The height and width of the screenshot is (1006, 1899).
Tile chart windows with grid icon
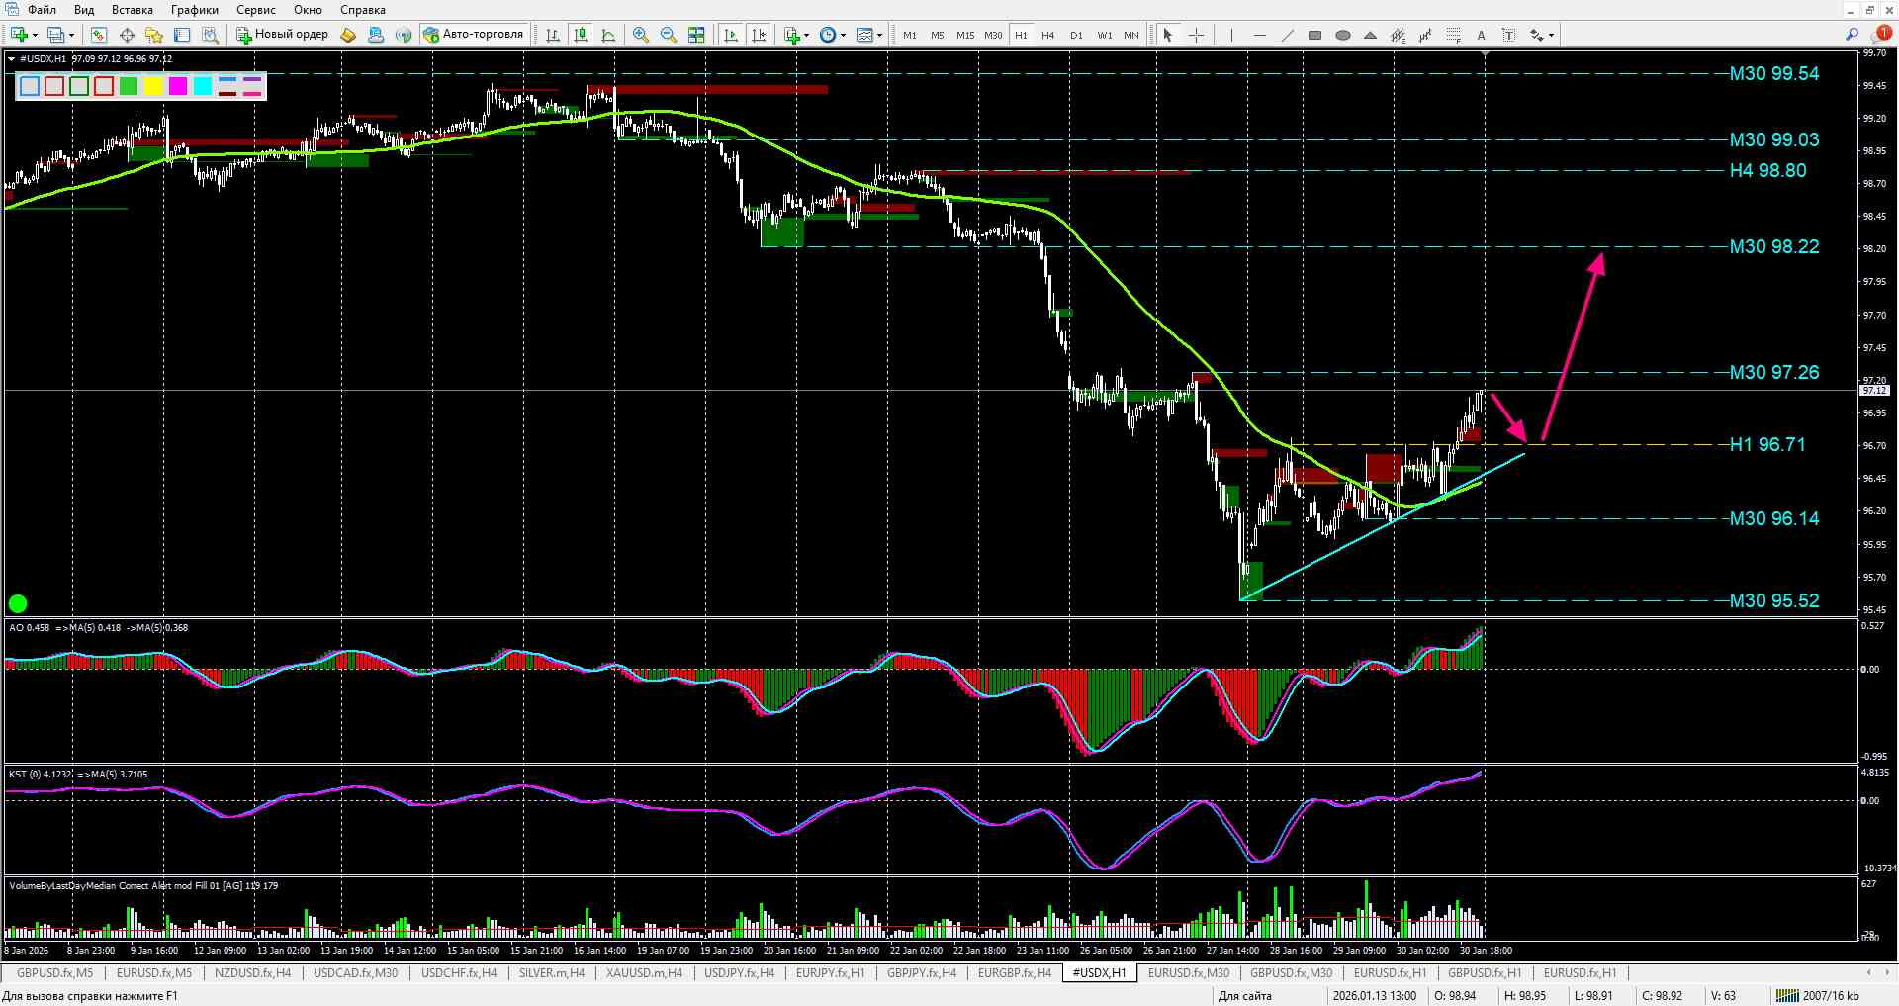[696, 35]
